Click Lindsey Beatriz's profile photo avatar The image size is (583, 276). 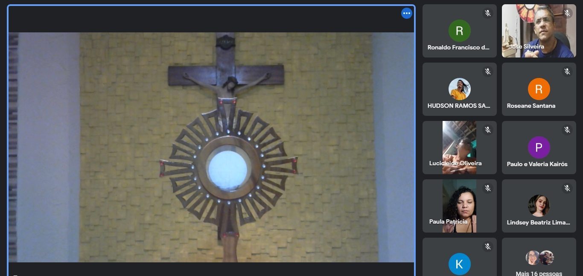click(x=539, y=206)
